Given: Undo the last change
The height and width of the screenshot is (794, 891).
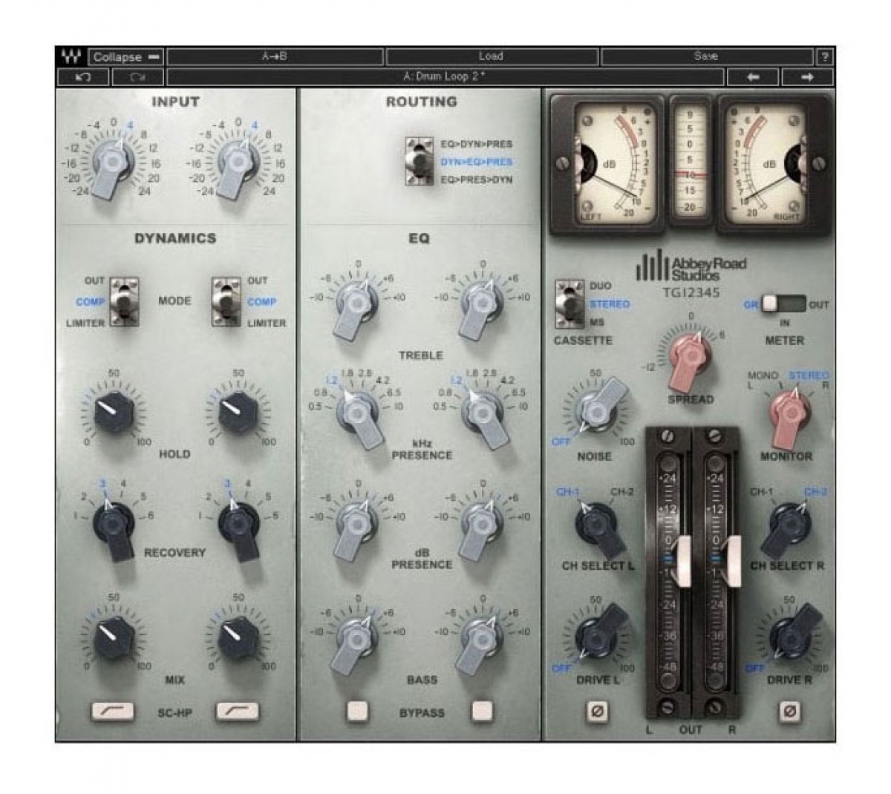Looking at the screenshot, I should click(83, 76).
